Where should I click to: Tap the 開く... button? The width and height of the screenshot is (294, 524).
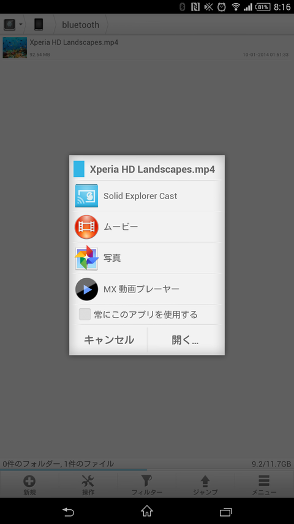click(185, 340)
